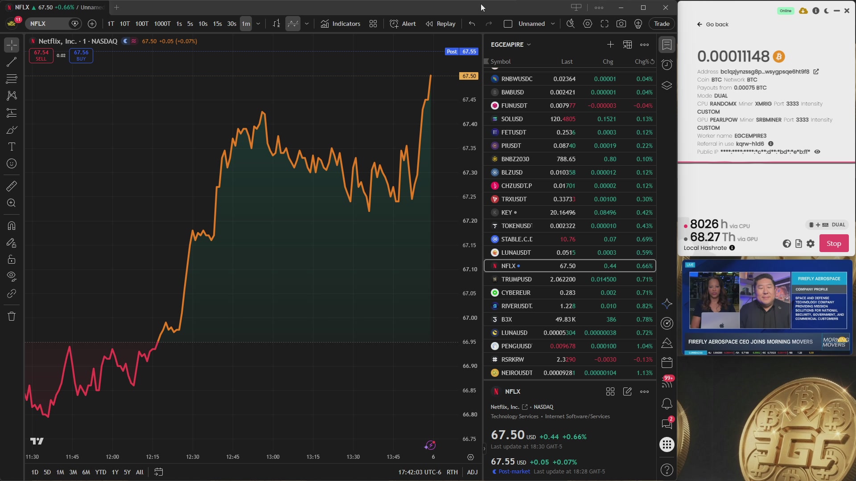Select the trend line drawing tool
Viewport: 856px width, 481px height.
(12, 62)
